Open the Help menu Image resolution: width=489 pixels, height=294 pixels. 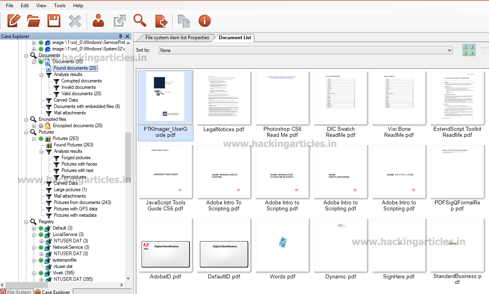coord(78,6)
